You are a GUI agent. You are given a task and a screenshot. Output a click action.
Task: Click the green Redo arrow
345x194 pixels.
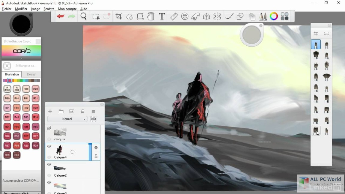click(72, 16)
